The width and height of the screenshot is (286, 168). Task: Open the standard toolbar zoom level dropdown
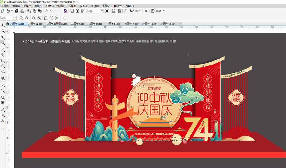(x=102, y=11)
